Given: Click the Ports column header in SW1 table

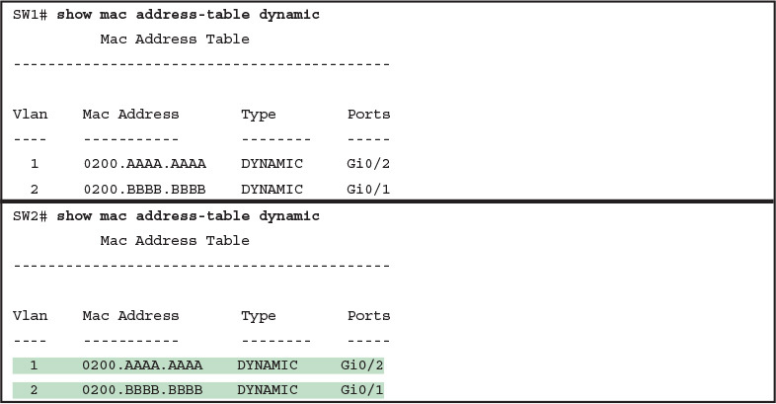Looking at the screenshot, I should [x=368, y=115].
